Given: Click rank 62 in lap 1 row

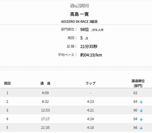Looking at the screenshot, I should [x=135, y=93].
